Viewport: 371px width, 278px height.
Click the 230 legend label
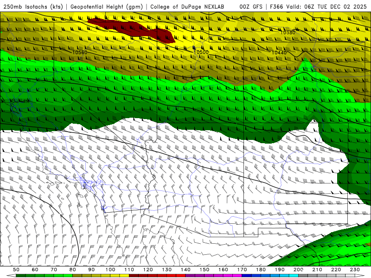355,270
